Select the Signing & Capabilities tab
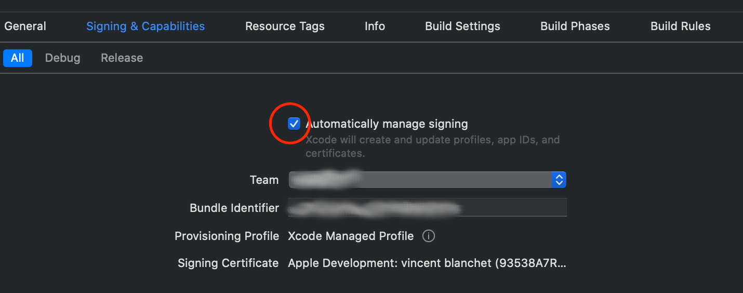743x293 pixels. [145, 26]
